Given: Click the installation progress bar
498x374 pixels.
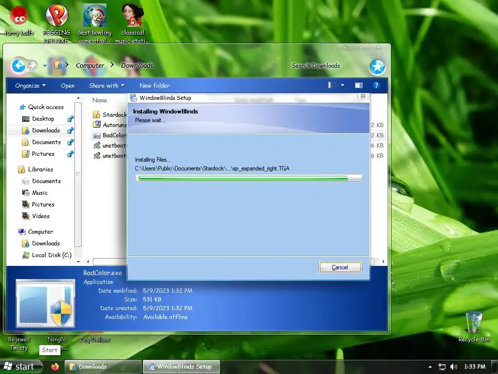Looking at the screenshot, I should 249,178.
